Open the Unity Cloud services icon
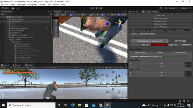 point(13,8)
